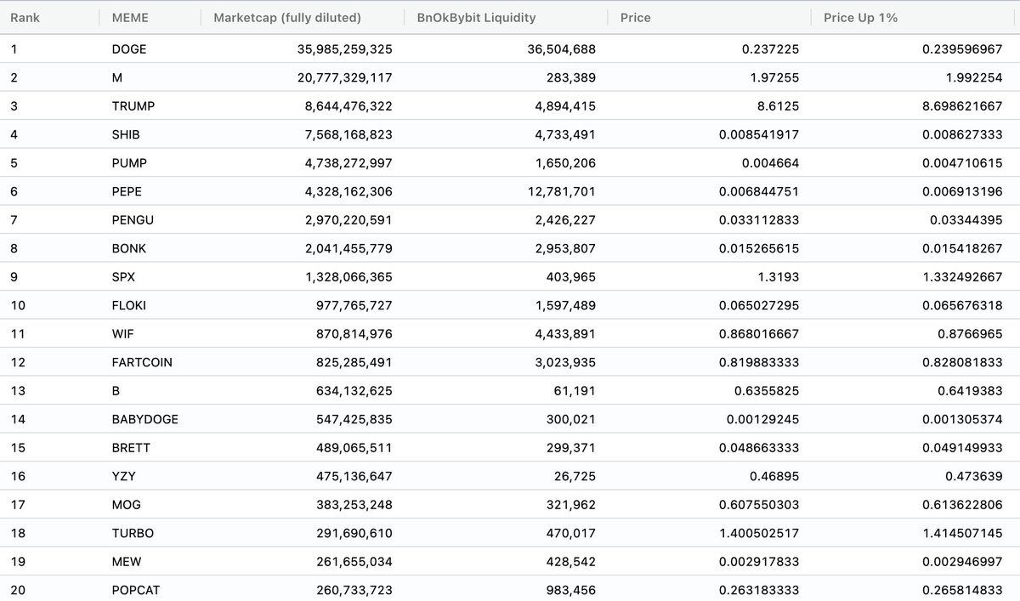Screen dimensions: 1020x601
Task: Click the Rank column header
Action: [x=25, y=17]
